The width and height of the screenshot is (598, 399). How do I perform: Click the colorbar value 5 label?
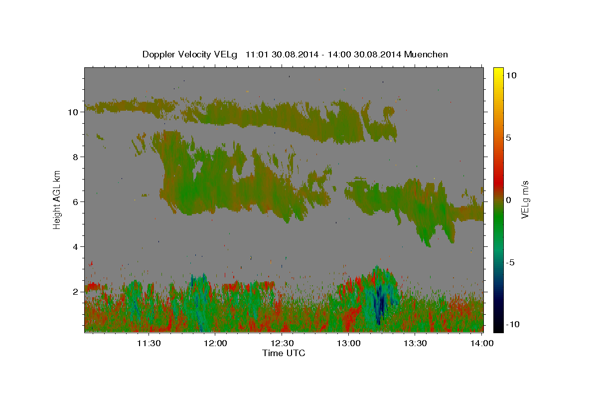point(508,138)
